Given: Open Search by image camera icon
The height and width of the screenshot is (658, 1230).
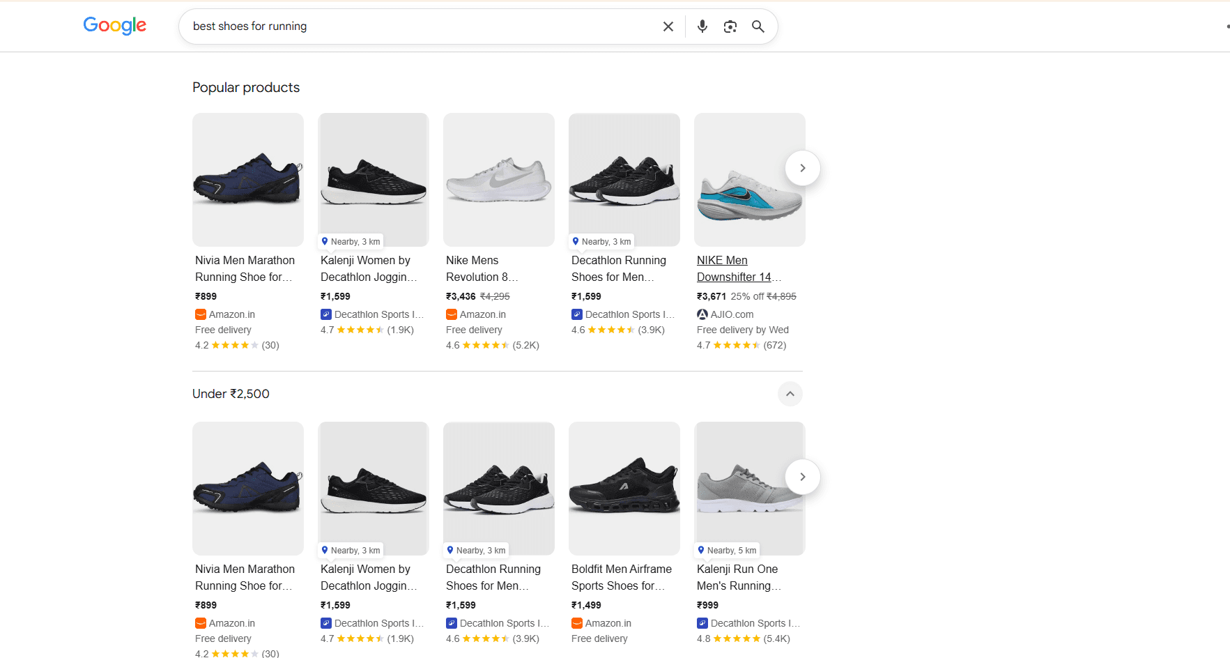Looking at the screenshot, I should pos(730,26).
